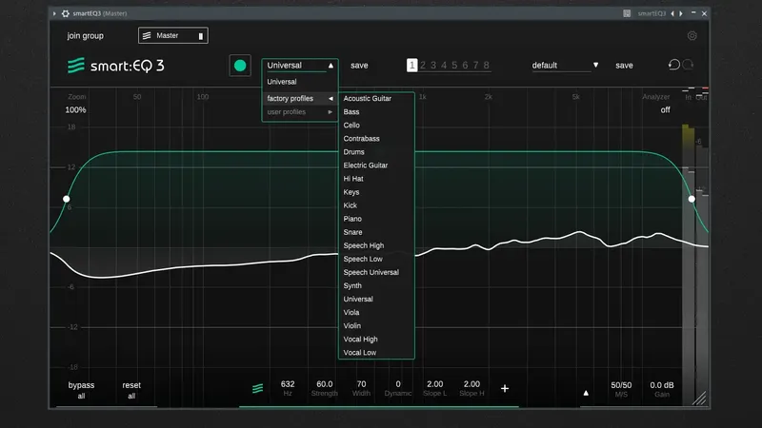Open the Master group selector
The image size is (762, 428).
coord(173,35)
